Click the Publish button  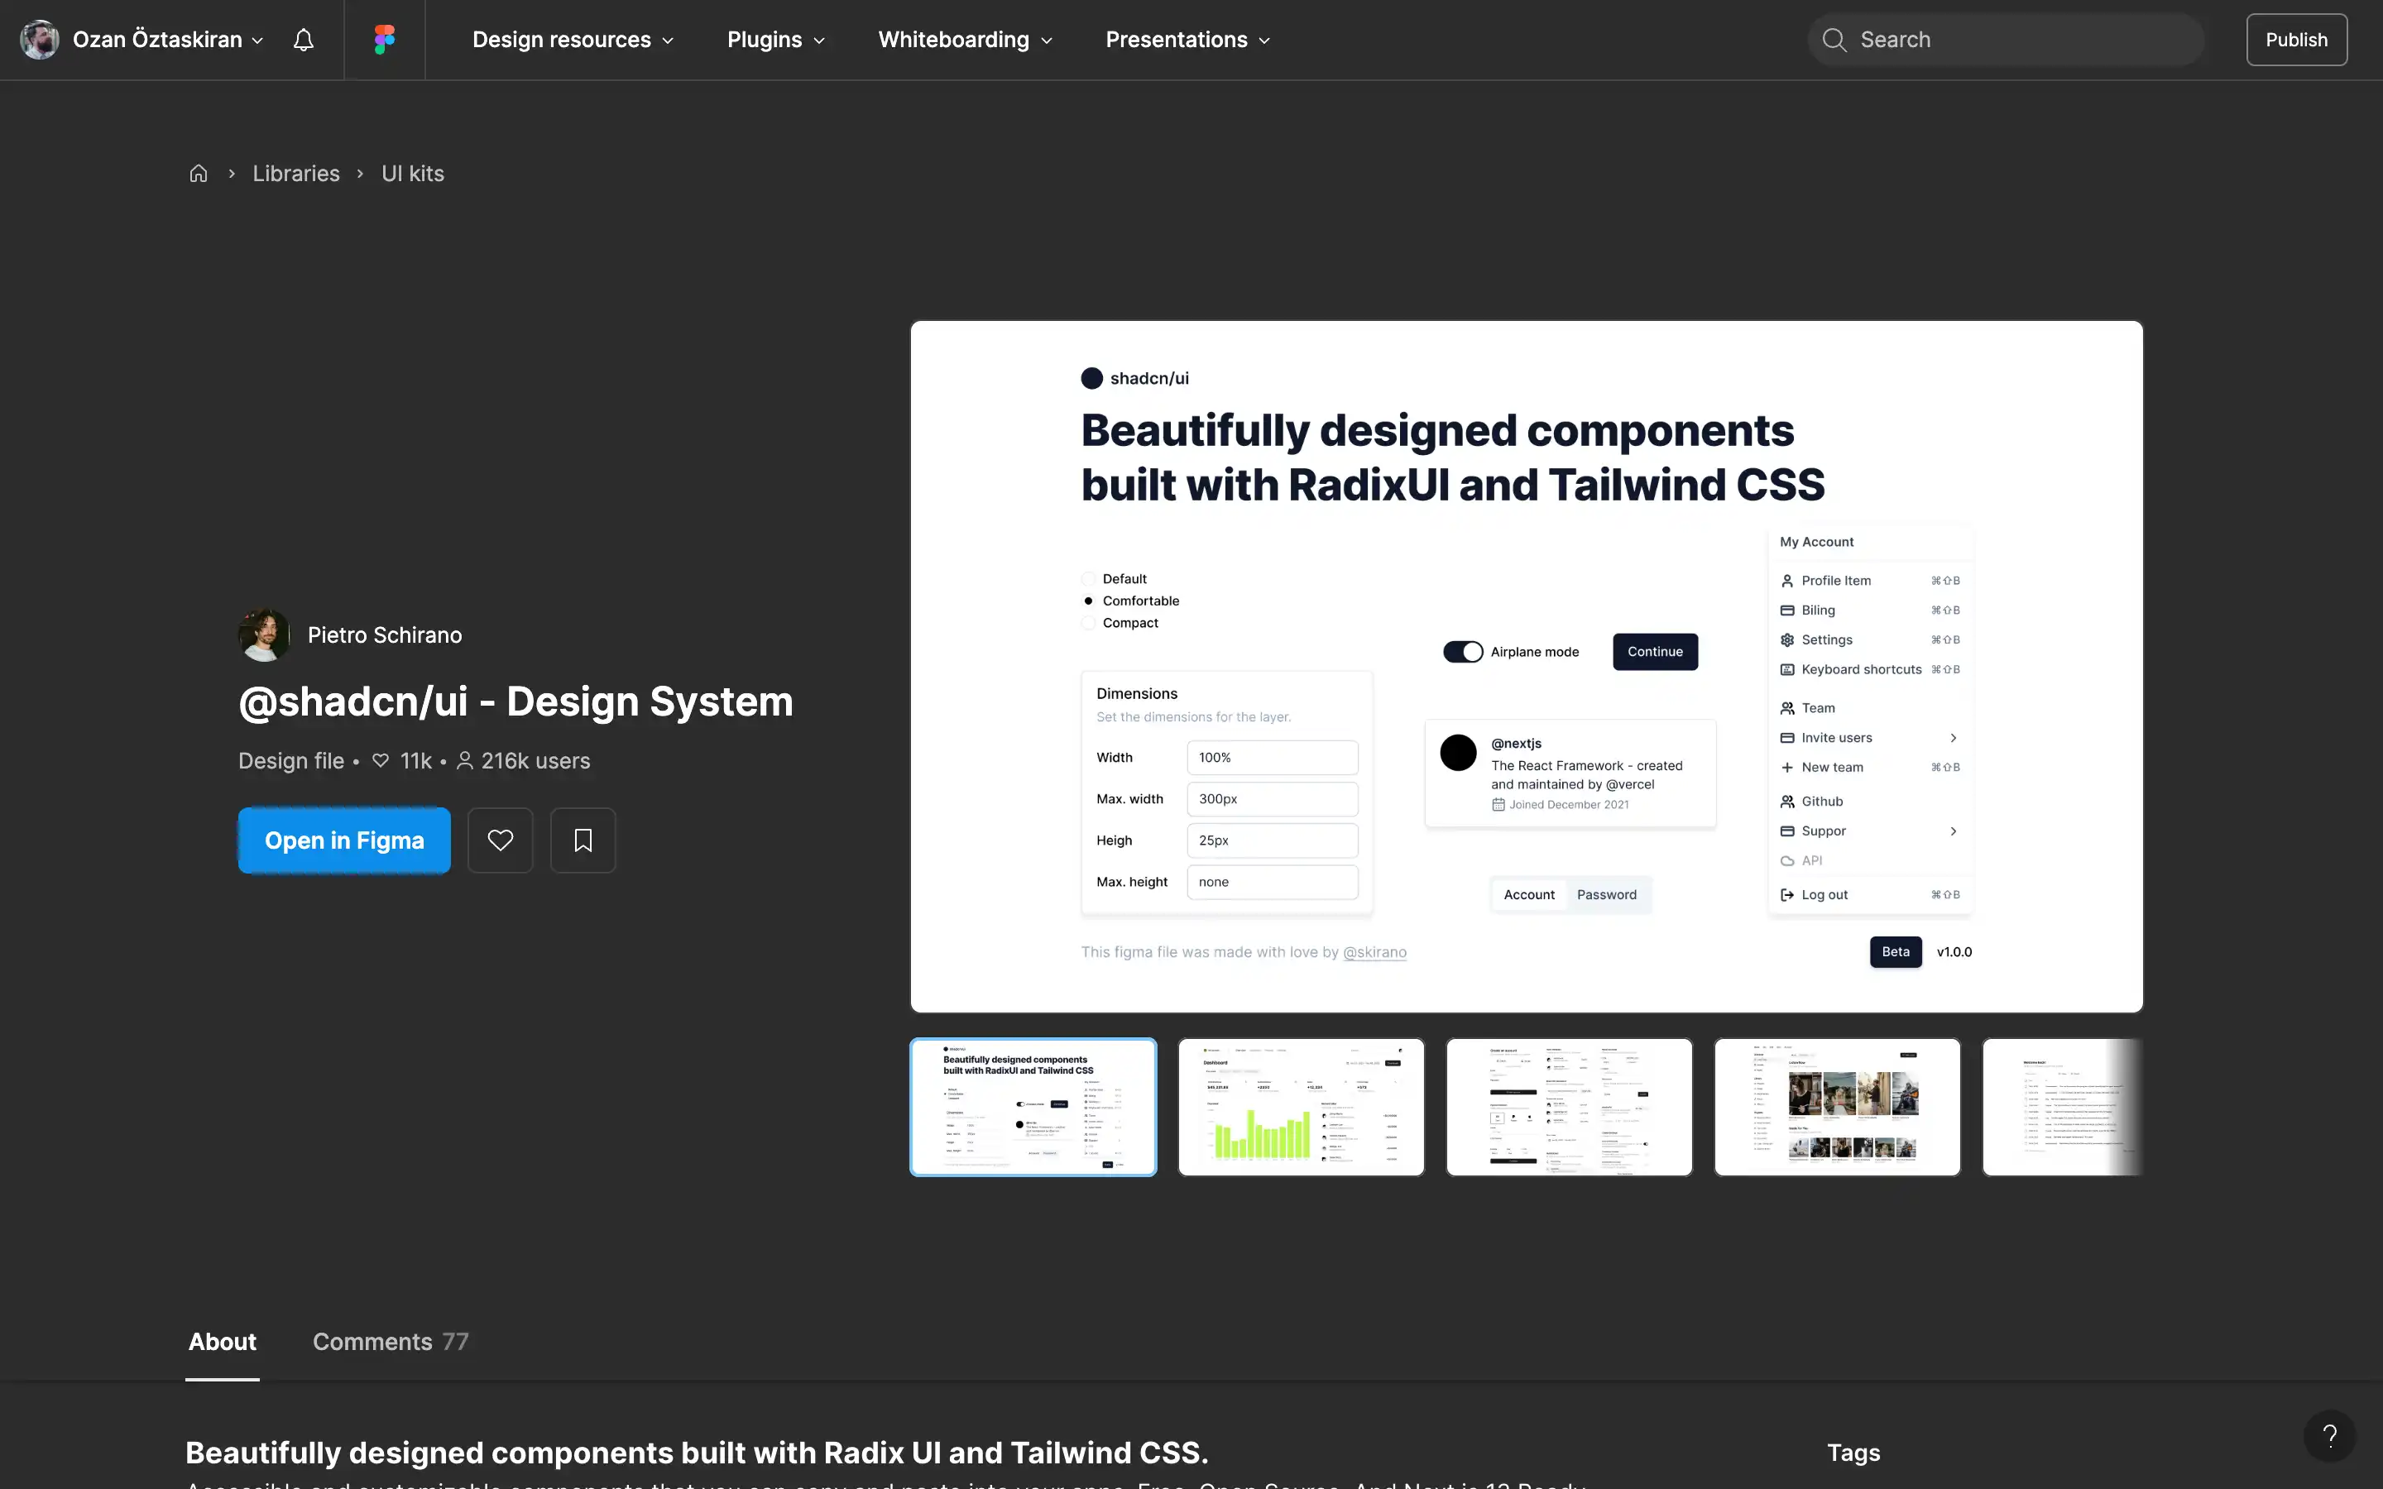[2296, 40]
